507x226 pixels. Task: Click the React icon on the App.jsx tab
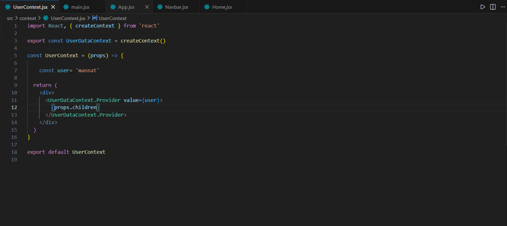click(x=113, y=7)
